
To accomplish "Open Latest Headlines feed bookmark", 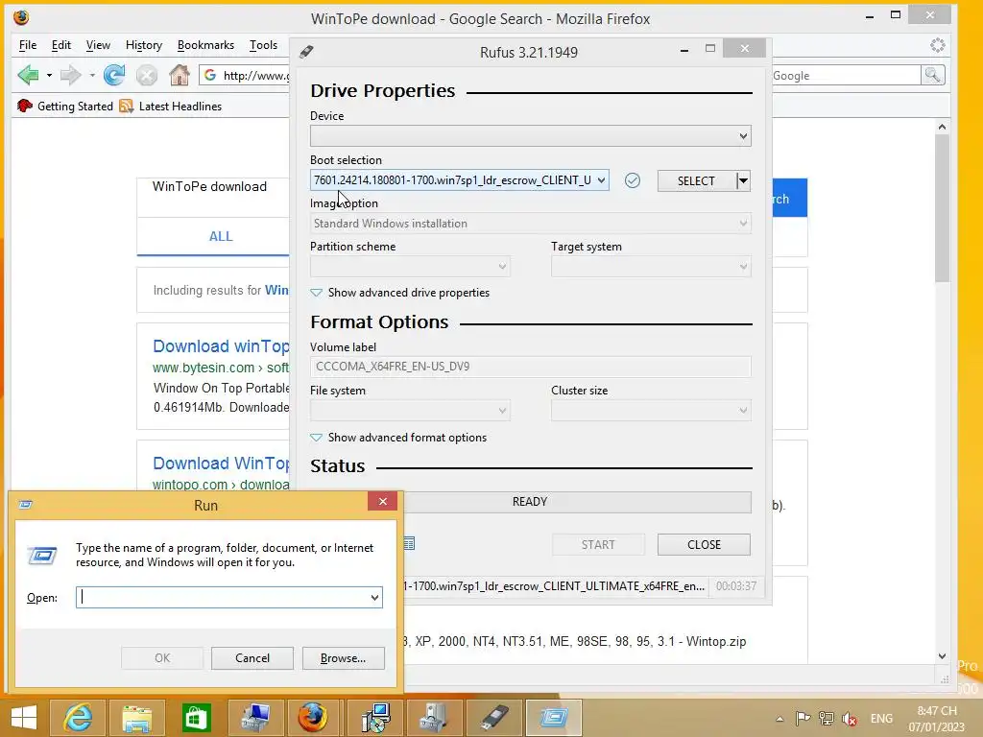I will click(x=170, y=106).
